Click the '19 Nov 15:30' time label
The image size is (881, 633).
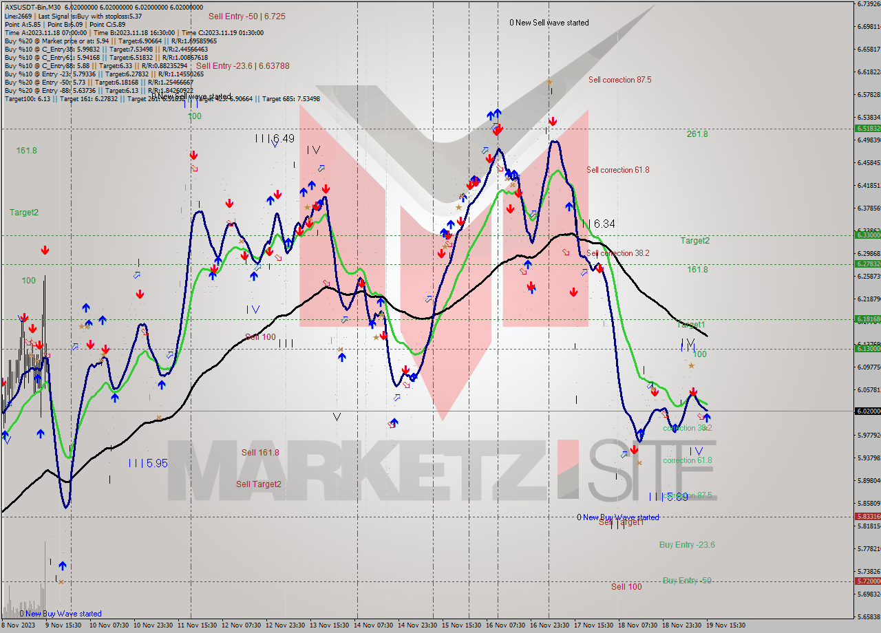pos(727,625)
